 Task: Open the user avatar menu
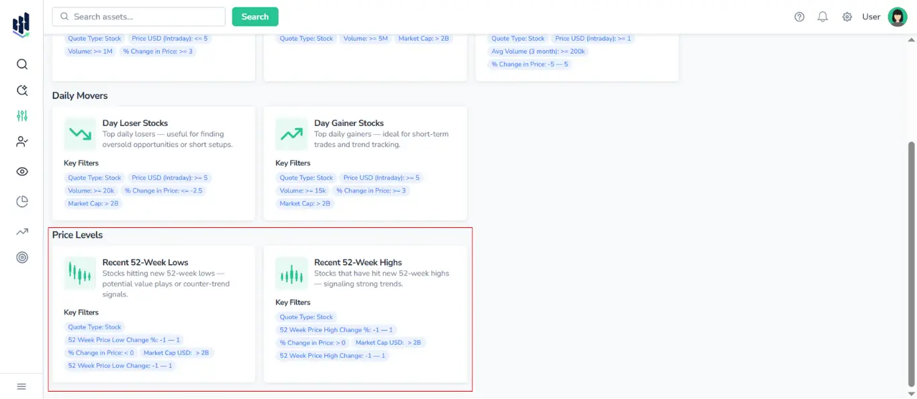tap(897, 17)
